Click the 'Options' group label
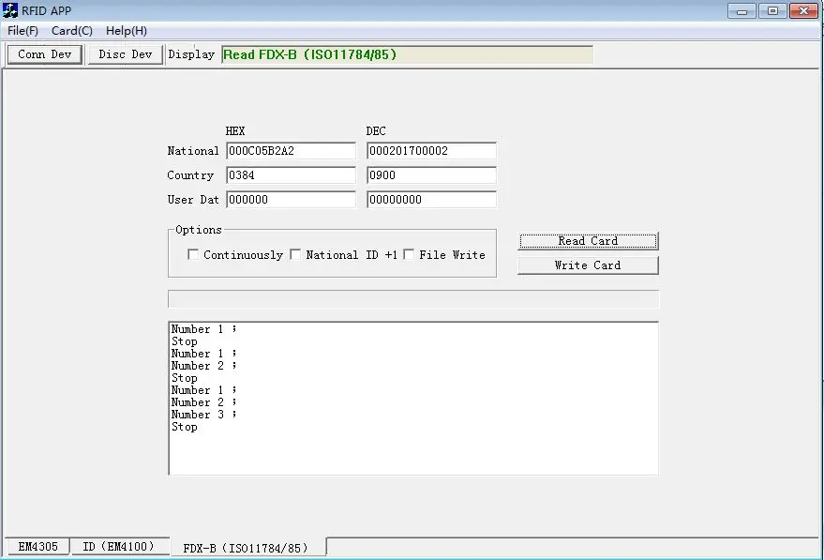This screenshot has width=824, height=560. (x=199, y=230)
